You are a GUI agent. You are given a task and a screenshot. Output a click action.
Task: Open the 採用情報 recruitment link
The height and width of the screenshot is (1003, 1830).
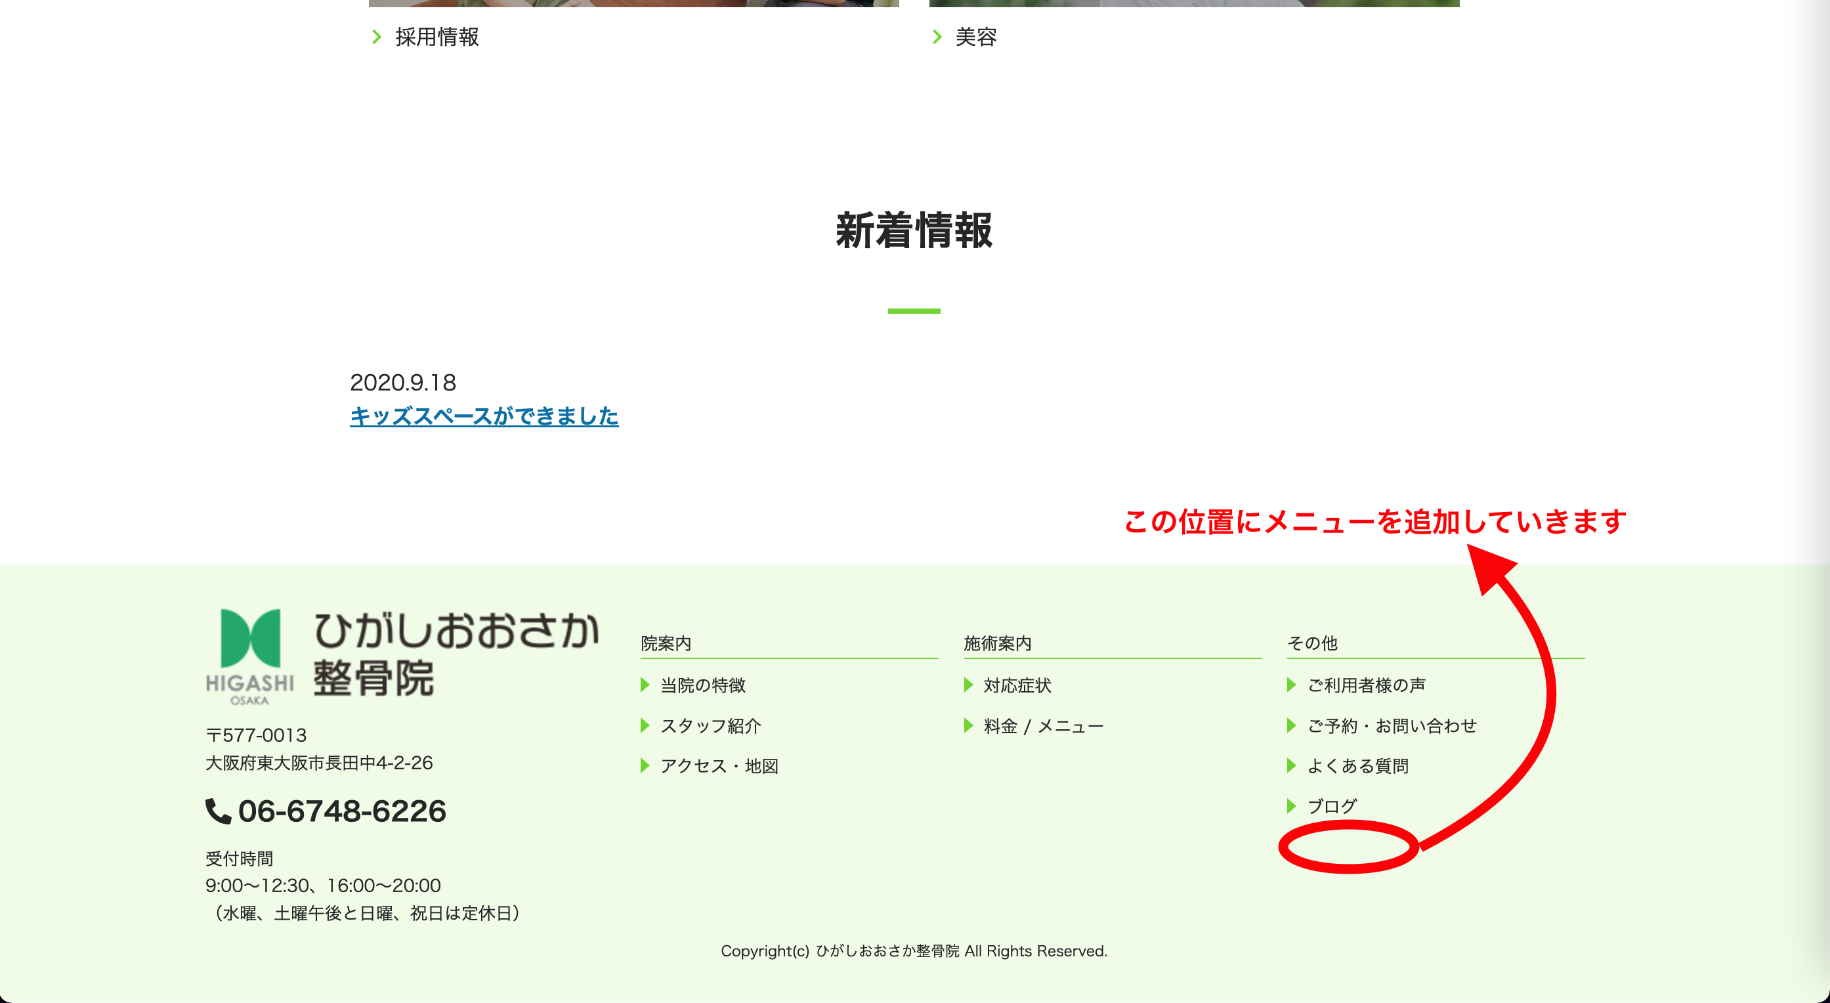pyautogui.click(x=437, y=37)
